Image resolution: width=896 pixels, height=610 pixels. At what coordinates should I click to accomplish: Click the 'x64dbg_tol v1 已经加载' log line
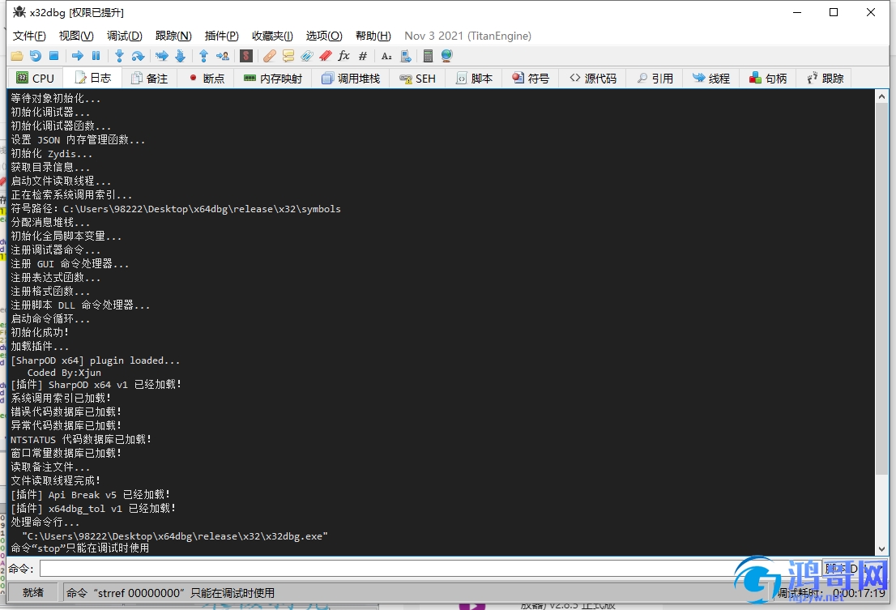[93, 509]
